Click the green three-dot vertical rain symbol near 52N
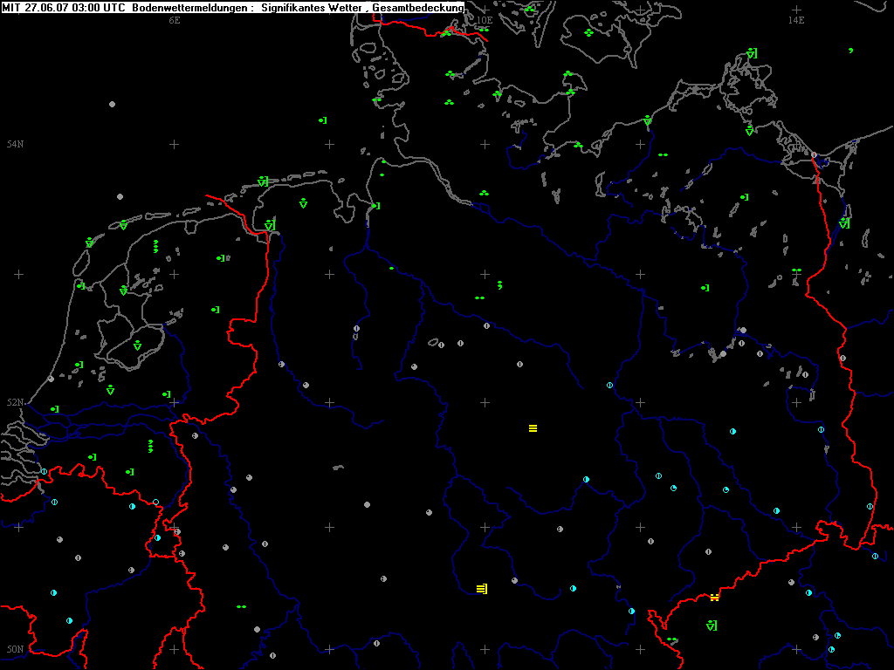 point(150,447)
